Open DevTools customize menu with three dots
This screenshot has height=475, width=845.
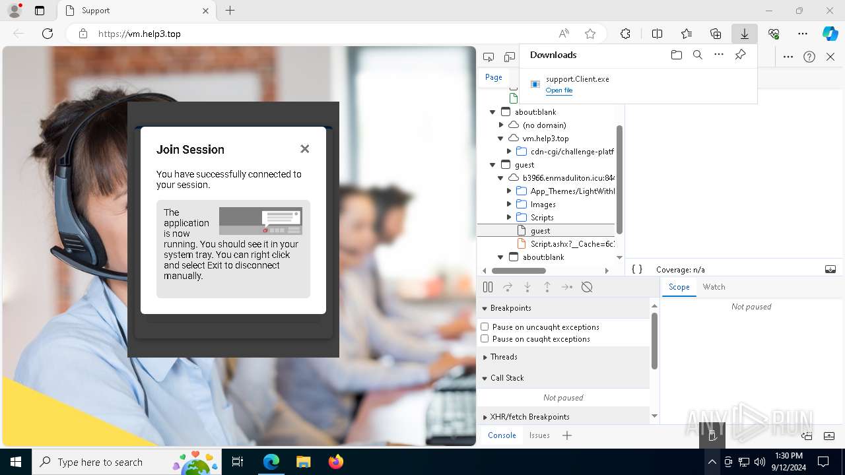tap(788, 57)
